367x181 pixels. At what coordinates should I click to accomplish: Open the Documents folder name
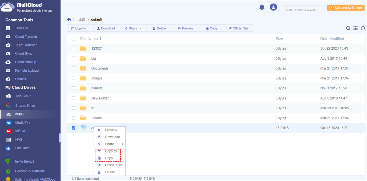[100, 68]
